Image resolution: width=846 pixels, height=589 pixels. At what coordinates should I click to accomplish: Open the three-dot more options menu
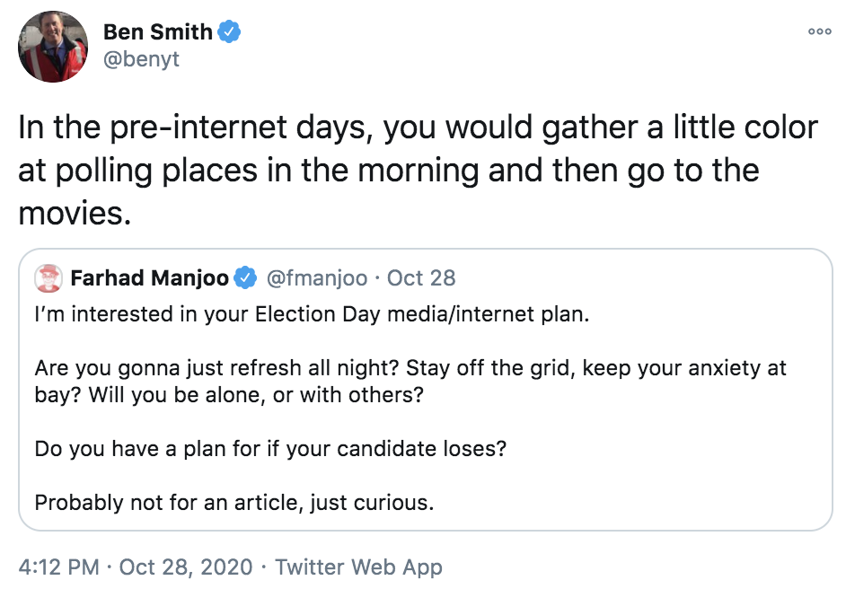coord(819,31)
